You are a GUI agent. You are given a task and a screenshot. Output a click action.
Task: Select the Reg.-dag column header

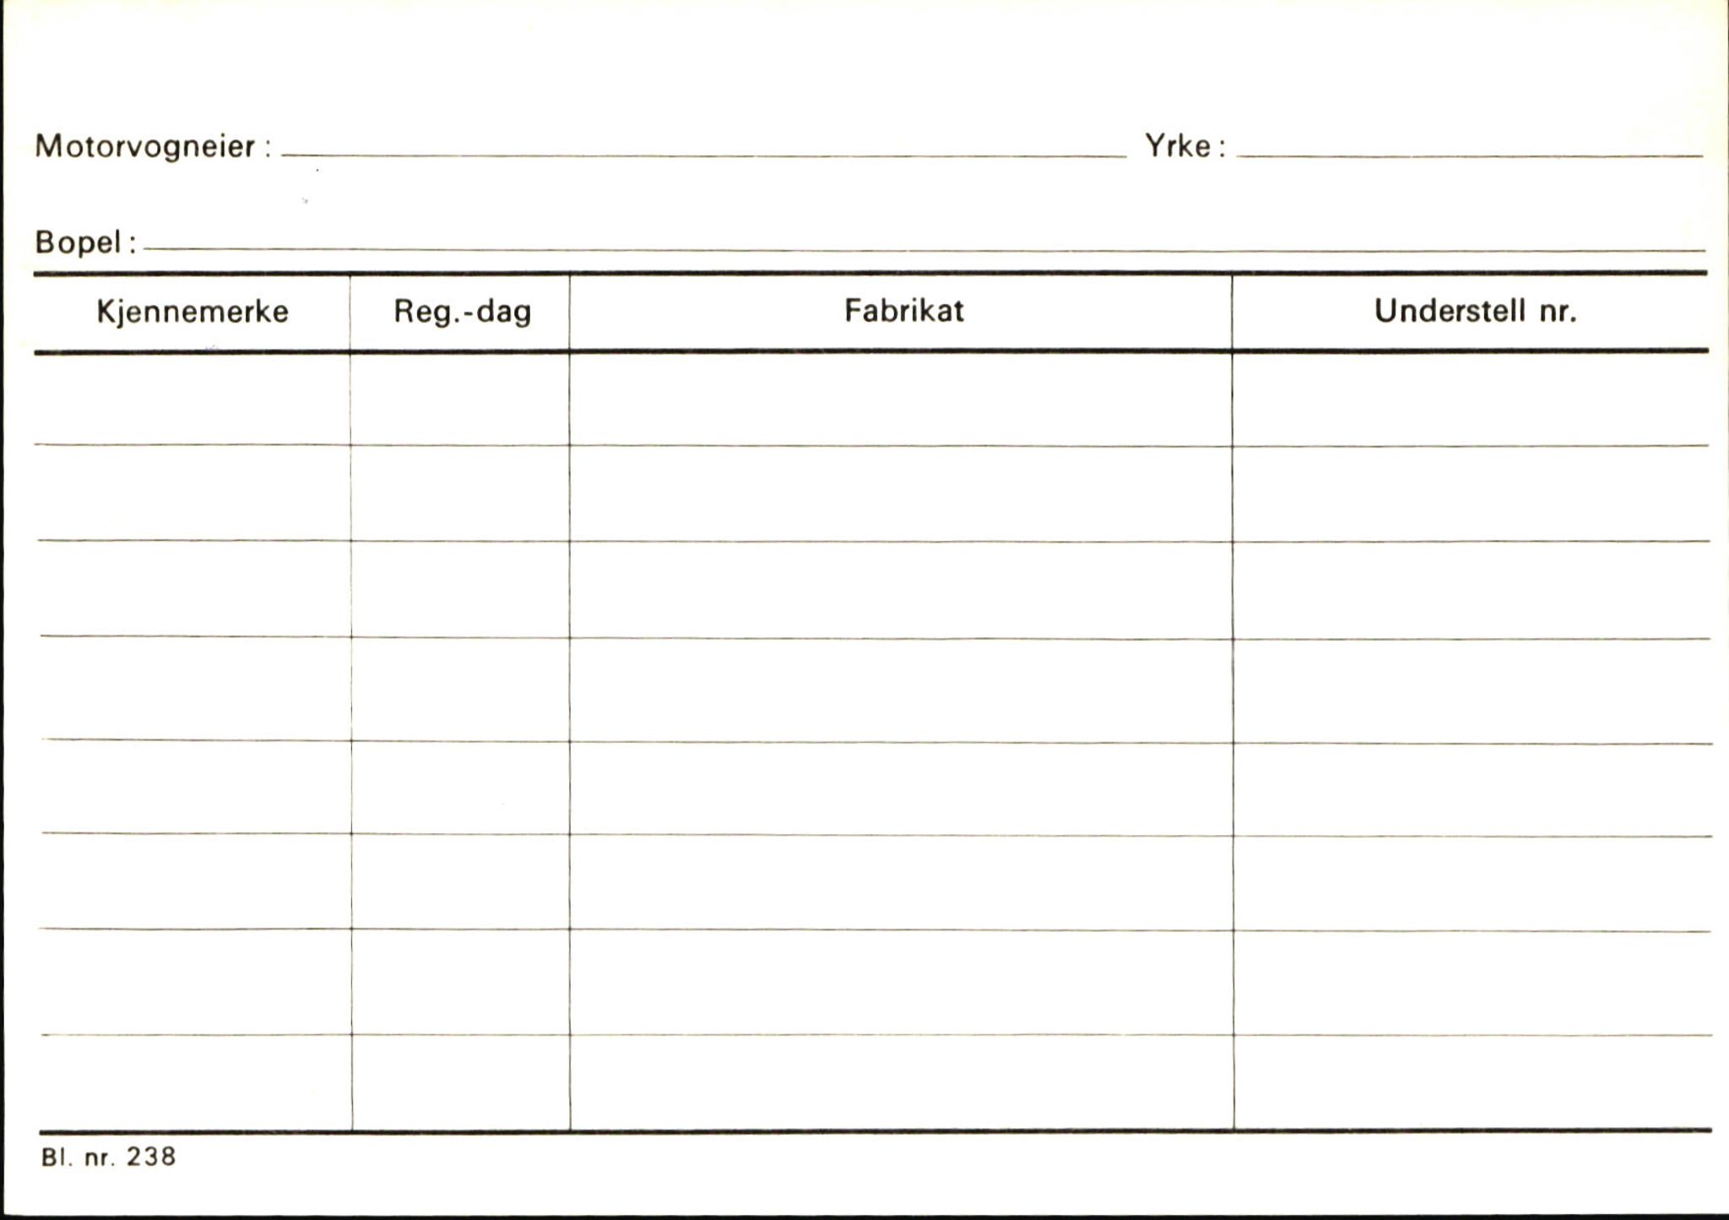point(460,312)
